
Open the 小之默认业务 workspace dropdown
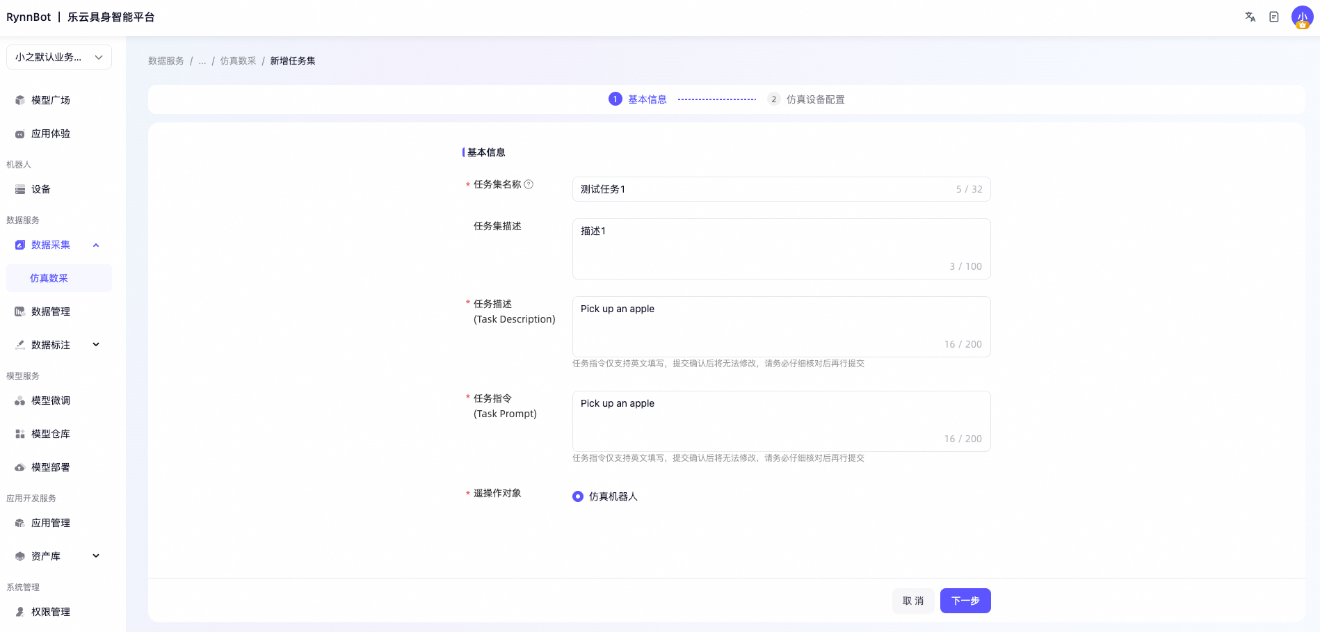pyautogui.click(x=59, y=57)
